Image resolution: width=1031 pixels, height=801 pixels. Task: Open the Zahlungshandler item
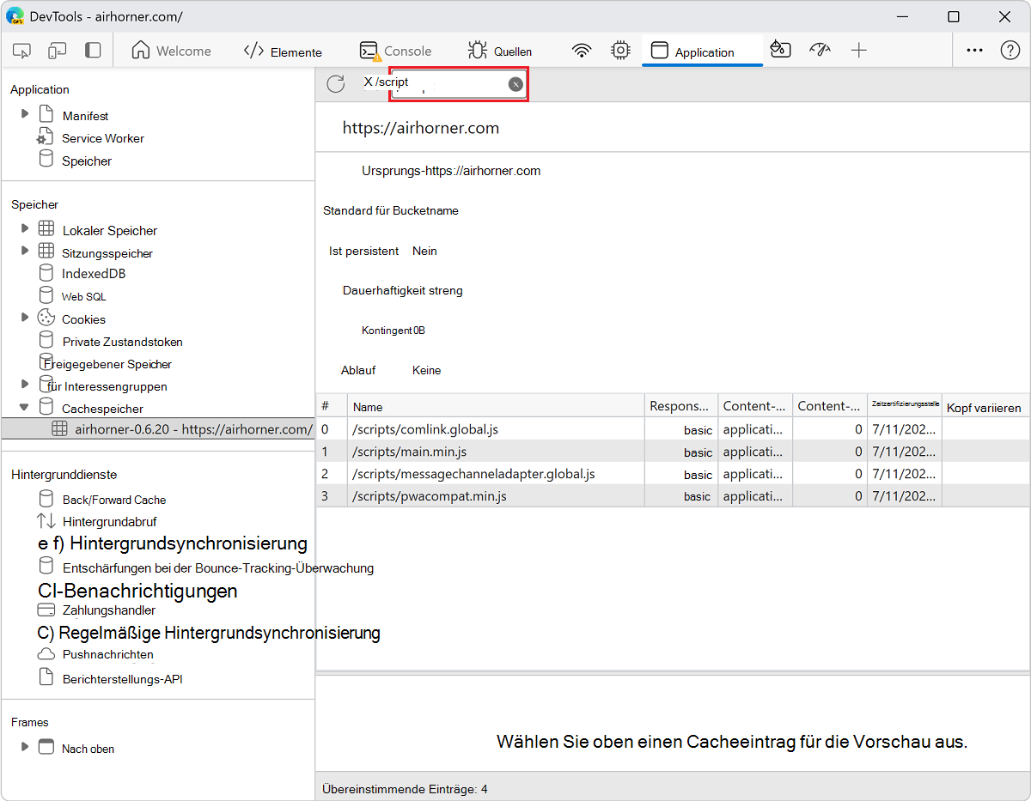click(x=108, y=610)
